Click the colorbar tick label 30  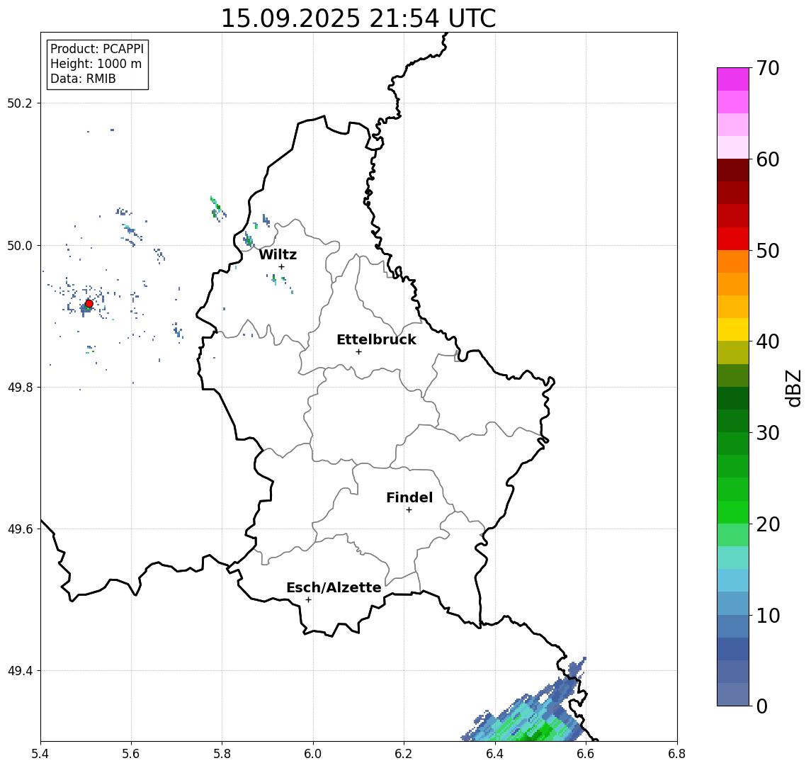(768, 433)
